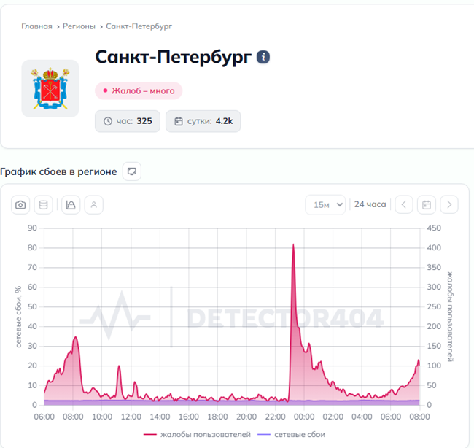
Task: Click the Saint Petersburg coat of arms image
Action: (x=50, y=88)
